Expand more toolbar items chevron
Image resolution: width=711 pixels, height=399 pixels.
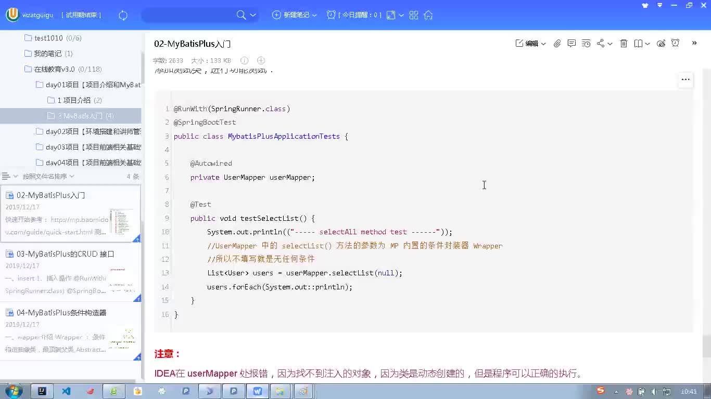tap(694, 43)
